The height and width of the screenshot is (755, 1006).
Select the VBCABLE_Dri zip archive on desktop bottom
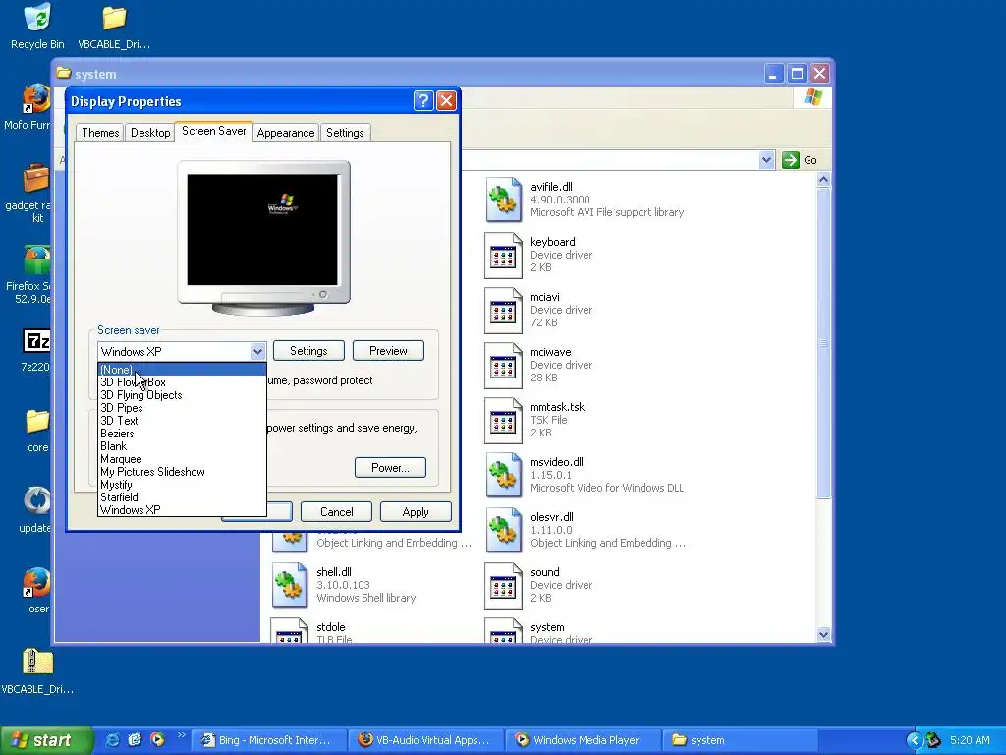point(37,662)
